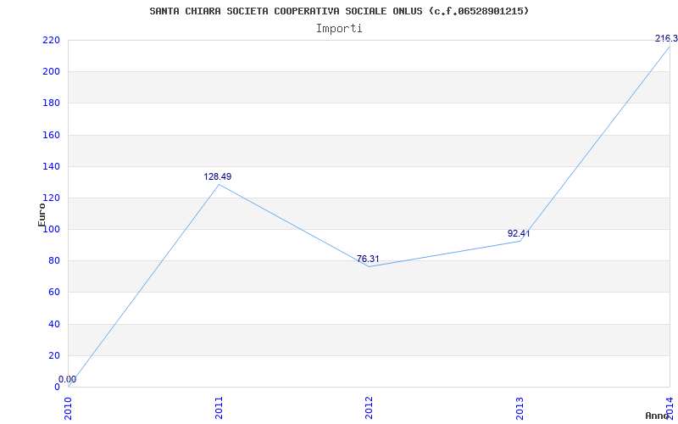Screen dimensions: 678x424
Task: Click the chart title SANTA CHIARA SOCIETA COOPERATIVA
Action: click(x=339, y=11)
